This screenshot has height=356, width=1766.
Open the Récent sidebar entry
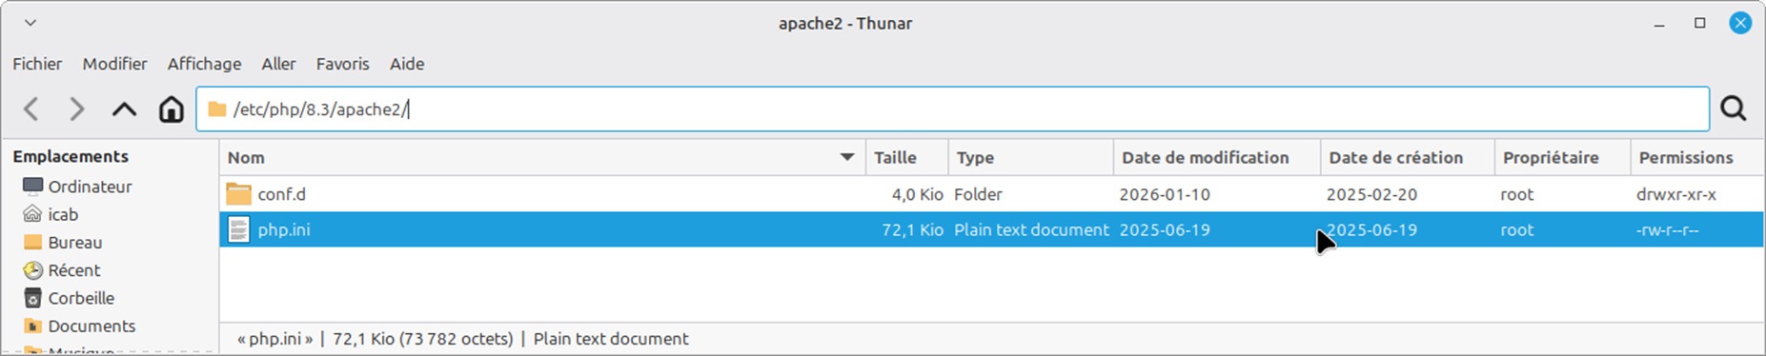click(61, 270)
